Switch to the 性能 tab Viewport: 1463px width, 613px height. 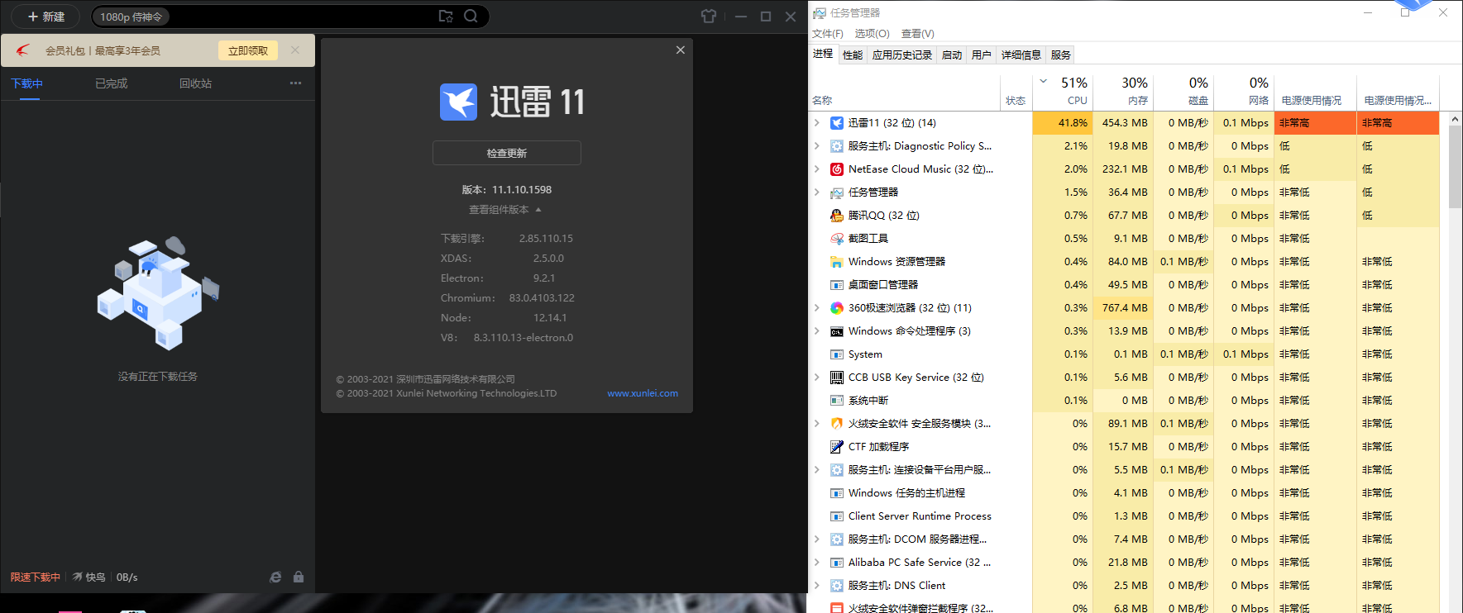[x=853, y=55]
